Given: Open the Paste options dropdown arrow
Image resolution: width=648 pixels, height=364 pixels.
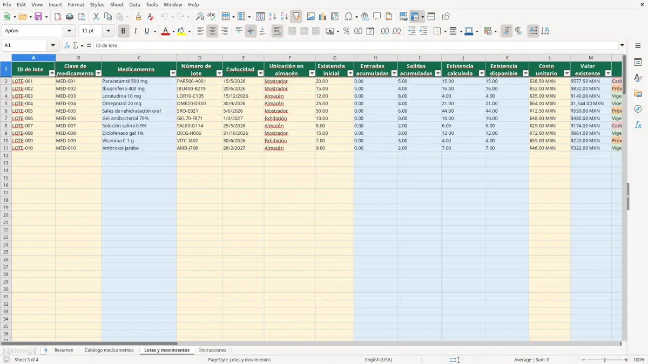Looking at the screenshot, I should 126,17.
